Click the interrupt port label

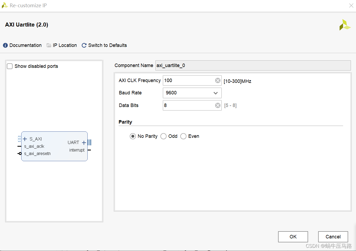point(77,150)
